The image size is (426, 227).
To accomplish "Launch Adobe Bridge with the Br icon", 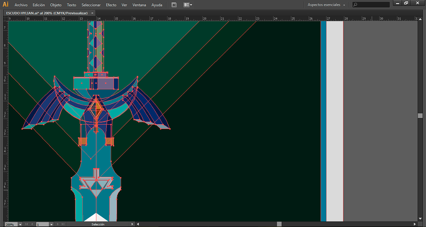I will pyautogui.click(x=174, y=5).
